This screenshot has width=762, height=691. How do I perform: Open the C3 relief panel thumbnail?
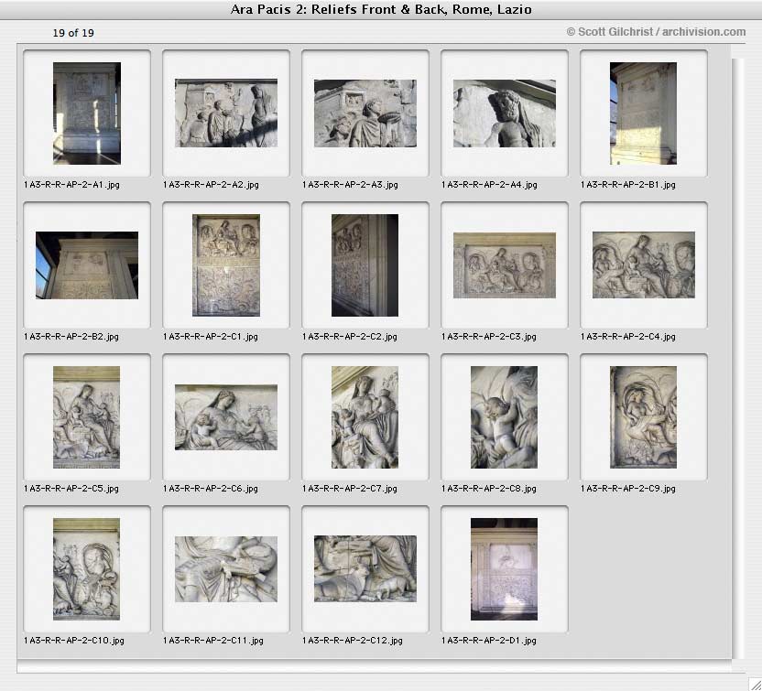(x=505, y=265)
